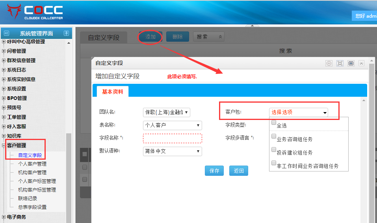Expand 知识库 tree node plus icon
This screenshot has height=223, width=377.
pos(4,136)
